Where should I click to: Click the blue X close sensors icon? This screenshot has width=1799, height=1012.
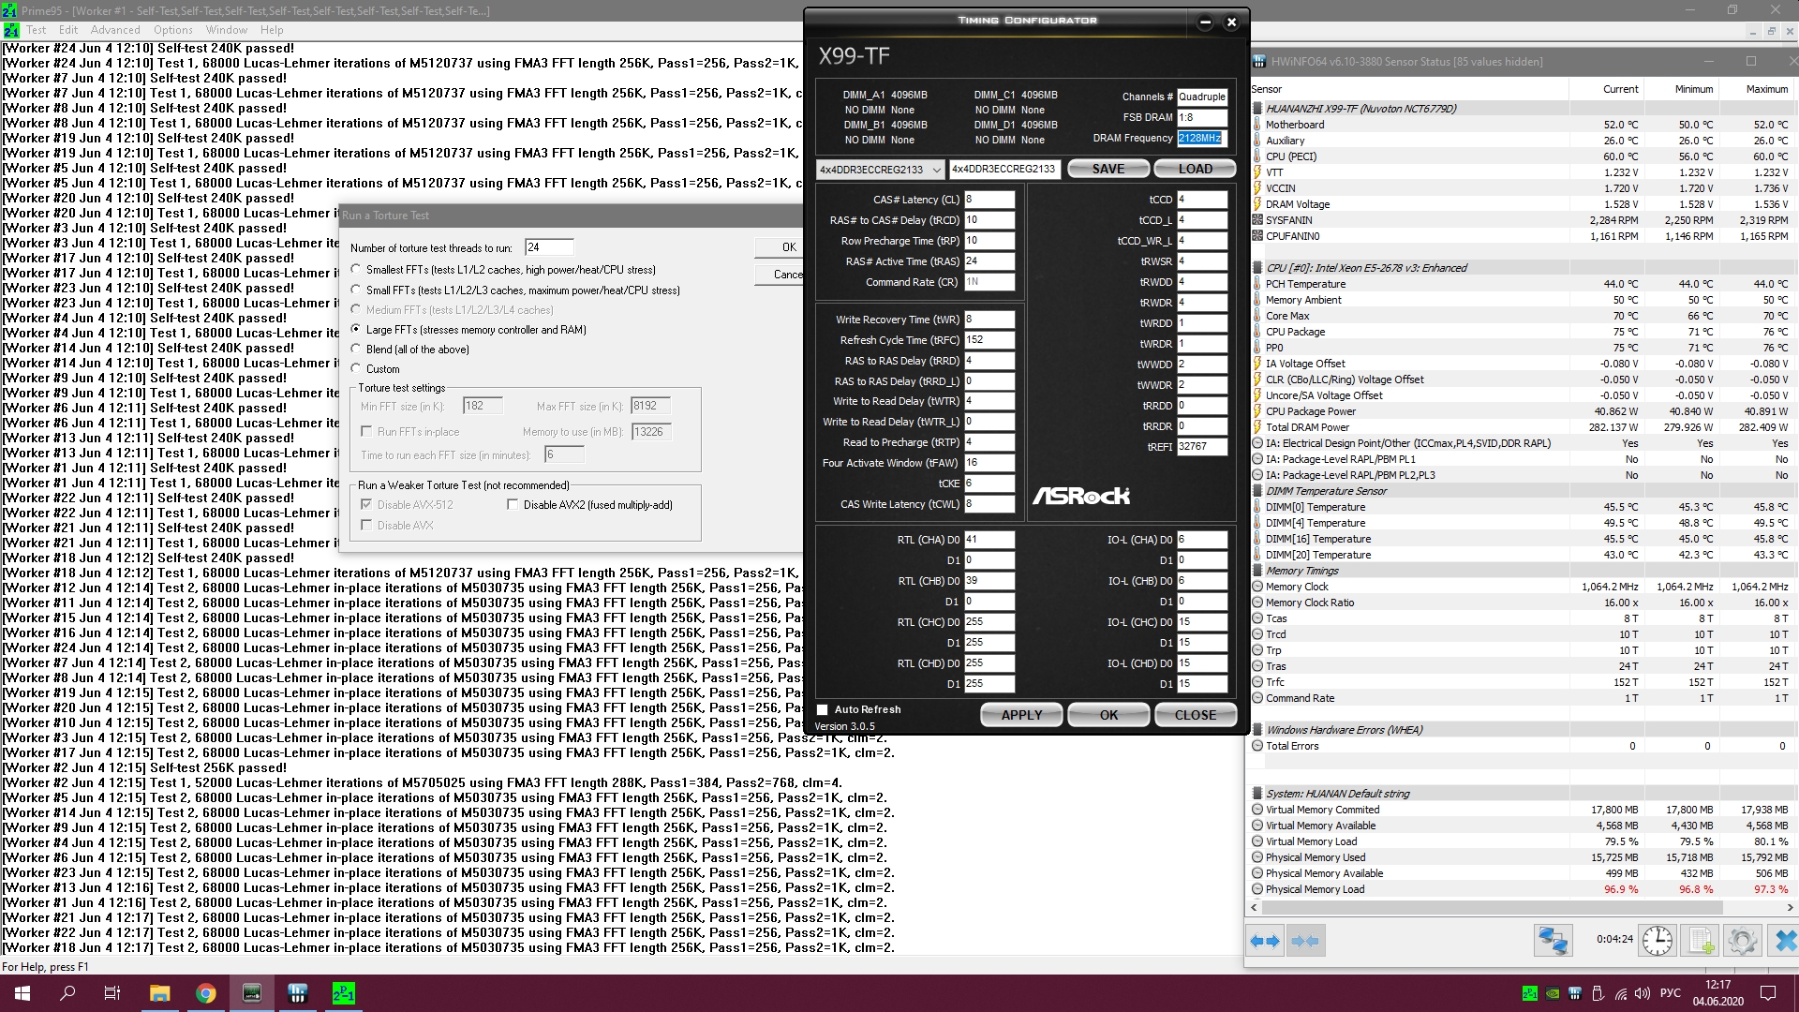coord(1785,941)
